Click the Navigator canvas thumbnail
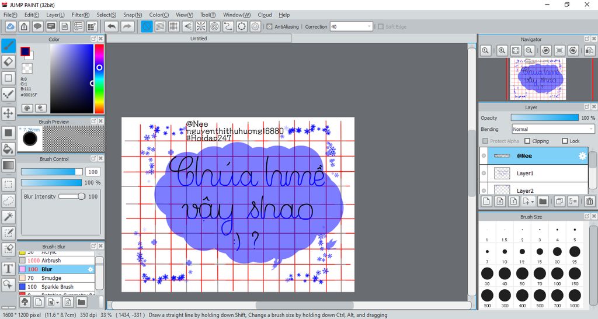The image size is (598, 319). click(x=538, y=79)
